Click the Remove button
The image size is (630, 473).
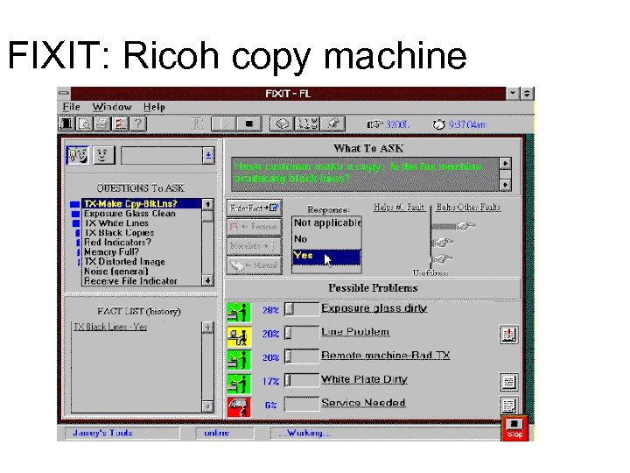point(255,227)
